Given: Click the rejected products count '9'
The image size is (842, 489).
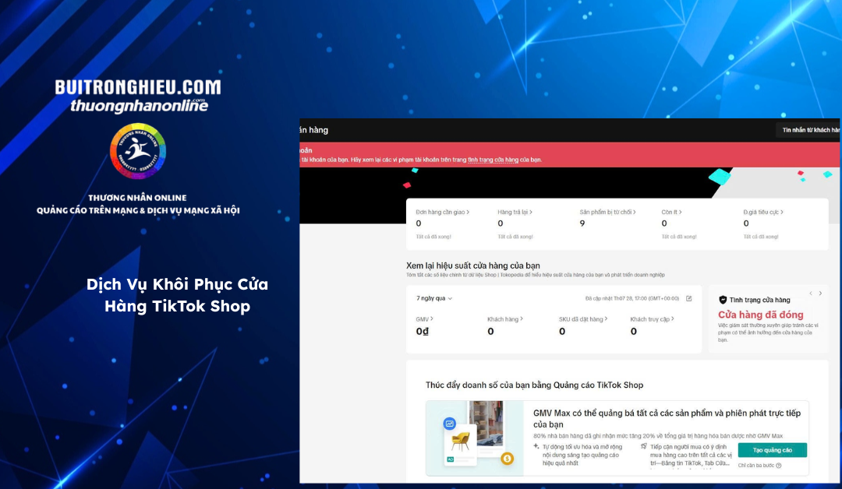Looking at the screenshot, I should (582, 223).
